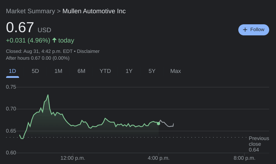Screen dimensions: 276x164
Task: Click the 0.67 price value
Action: point(20,27)
